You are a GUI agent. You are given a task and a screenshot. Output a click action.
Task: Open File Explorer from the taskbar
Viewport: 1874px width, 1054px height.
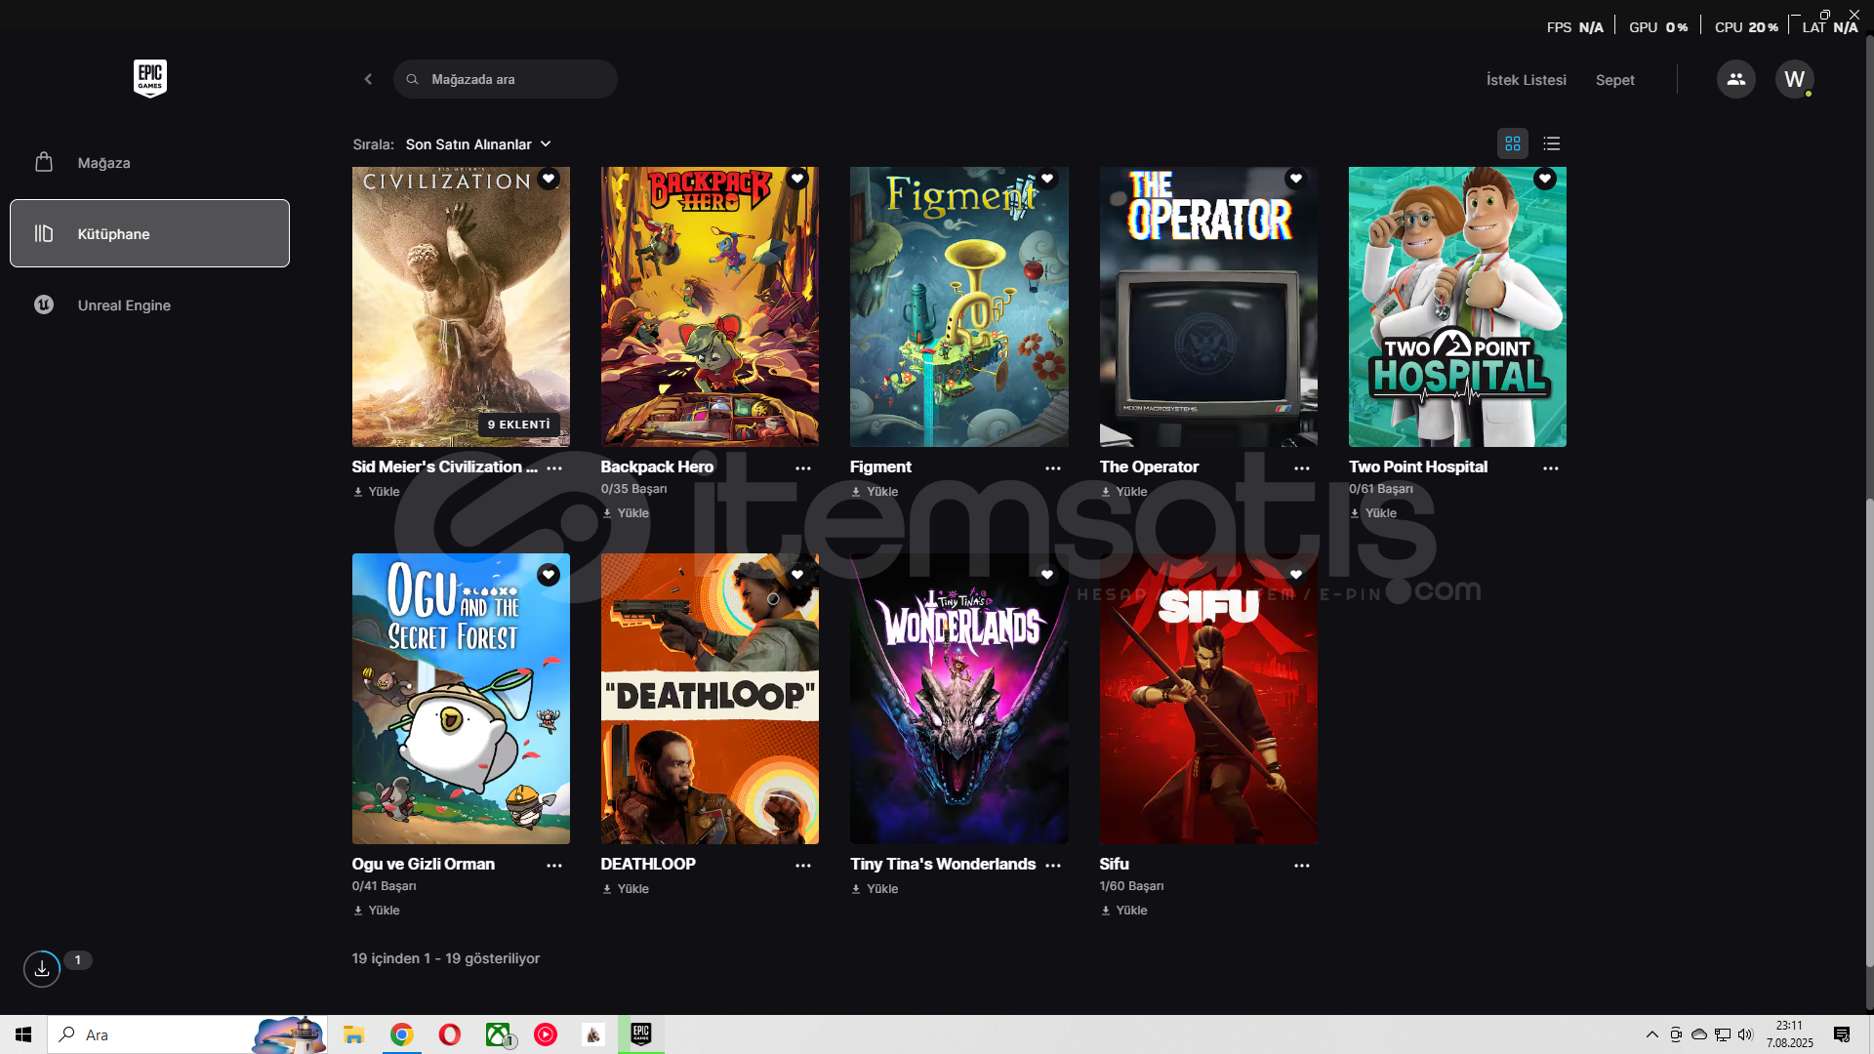(x=353, y=1034)
